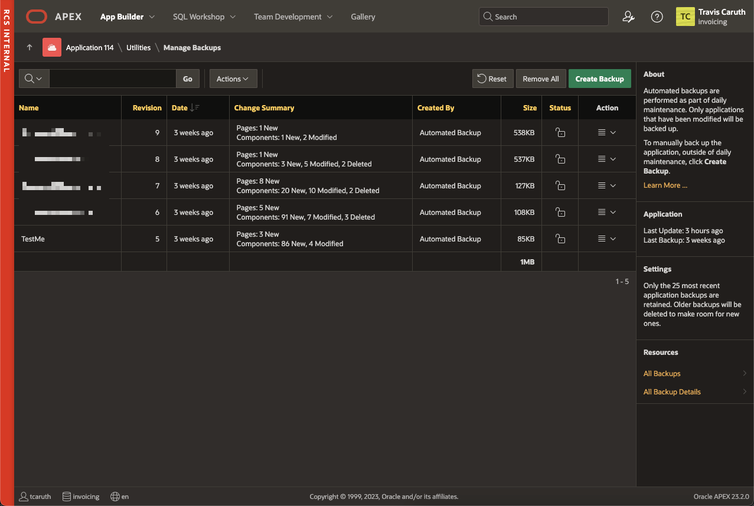Open the Team Development menu
This screenshot has width=754, height=506.
pyautogui.click(x=293, y=17)
